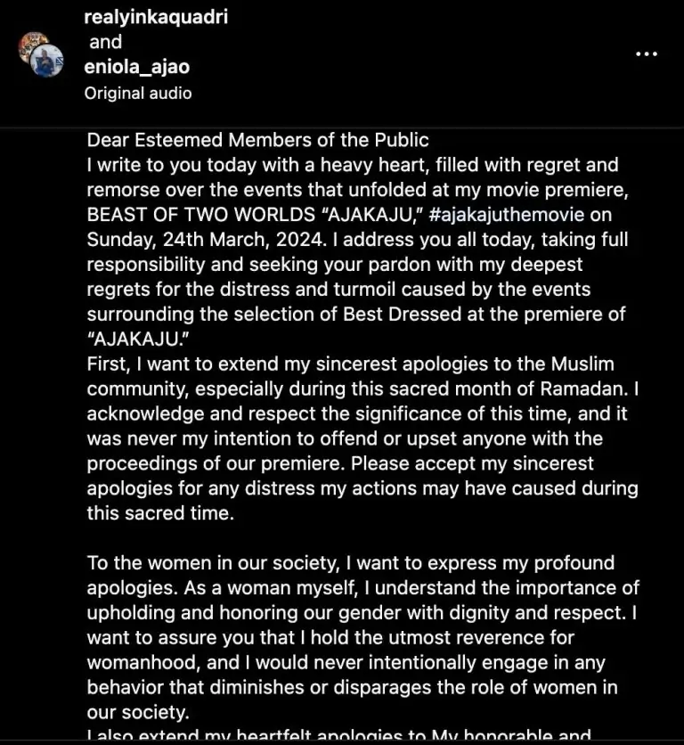Click the realyinkaquadri profile avatar
The height and width of the screenshot is (745, 684).
pyautogui.click(x=33, y=46)
